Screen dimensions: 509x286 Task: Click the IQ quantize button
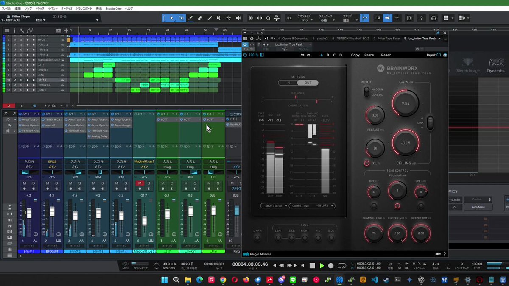click(289, 18)
